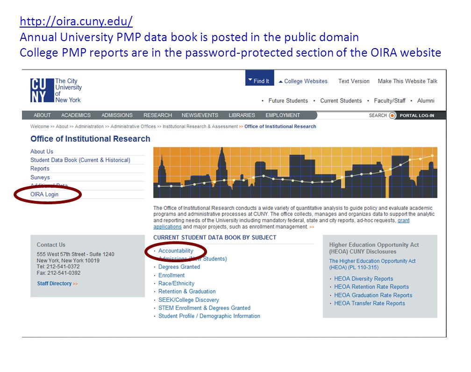Screen dimensions: 471x372
Task: Click the PORTAL LOG-IN button
Action: [x=417, y=115]
